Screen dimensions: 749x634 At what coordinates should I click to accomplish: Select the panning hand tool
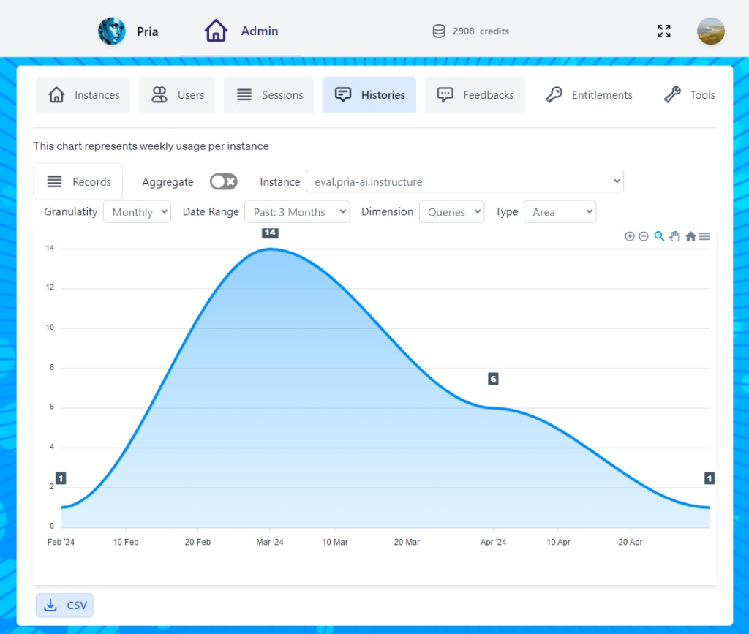[x=674, y=236]
